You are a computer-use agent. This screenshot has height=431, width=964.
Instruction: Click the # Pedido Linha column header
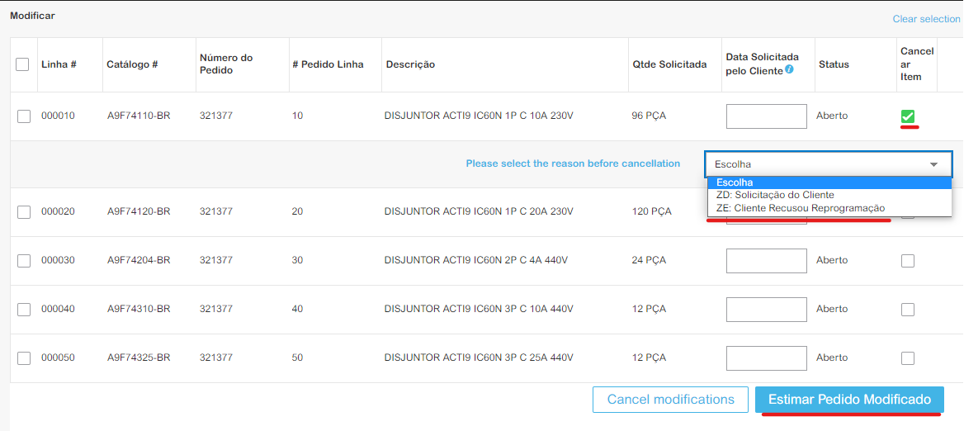[328, 64]
